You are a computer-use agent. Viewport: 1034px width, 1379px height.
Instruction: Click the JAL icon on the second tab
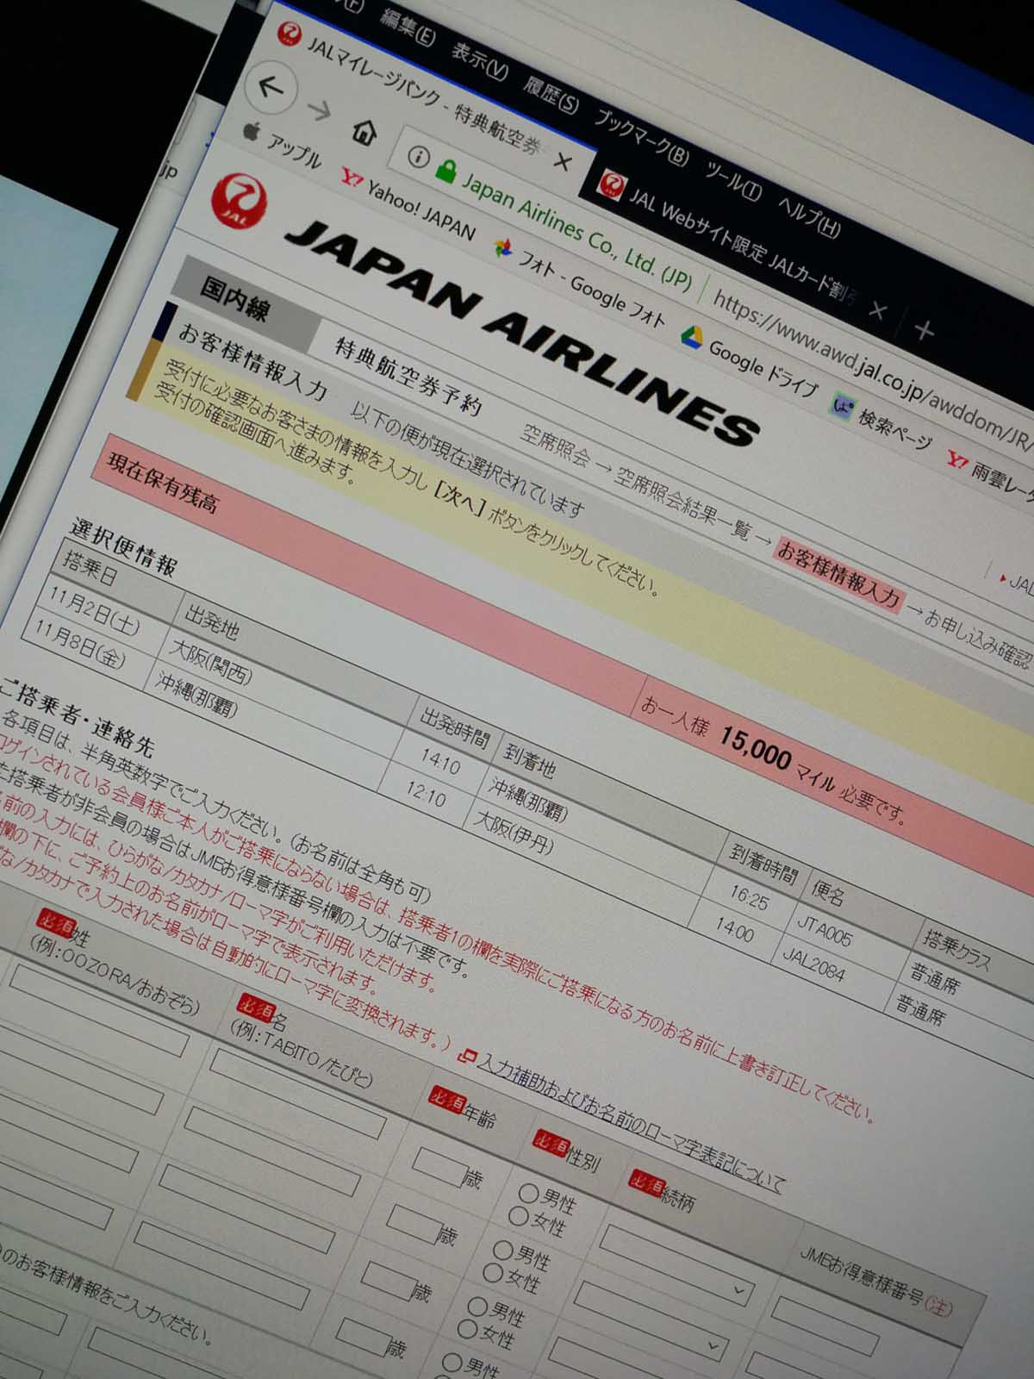pos(611,184)
